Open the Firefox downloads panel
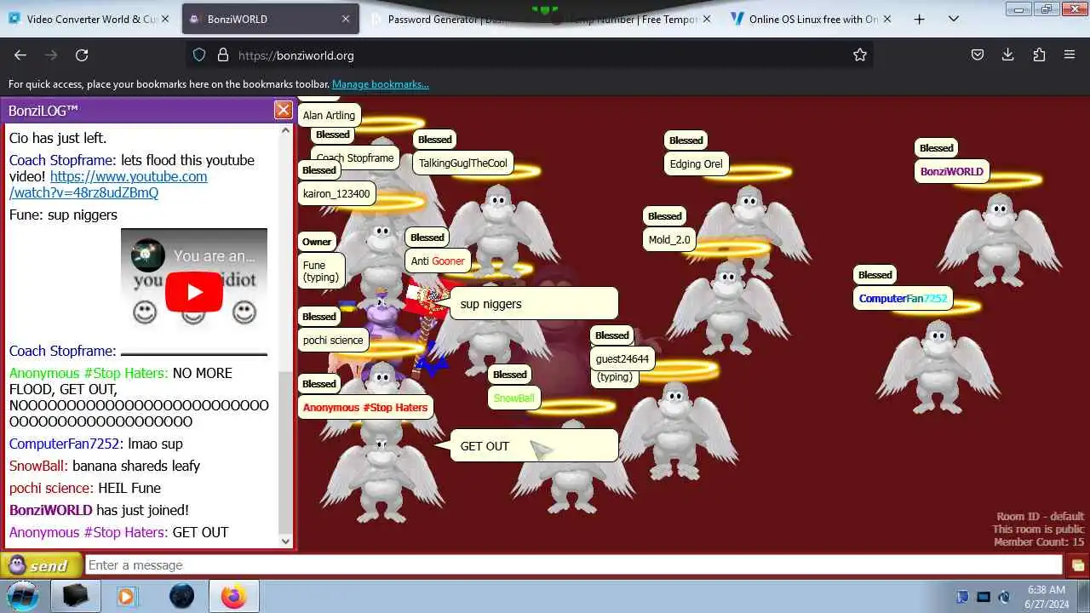 [x=1007, y=54]
